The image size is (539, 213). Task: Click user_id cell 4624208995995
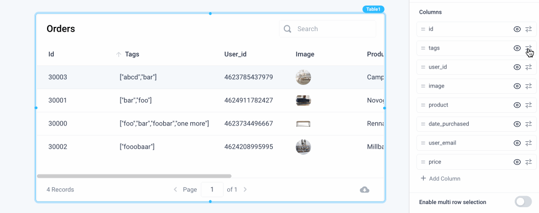point(248,147)
